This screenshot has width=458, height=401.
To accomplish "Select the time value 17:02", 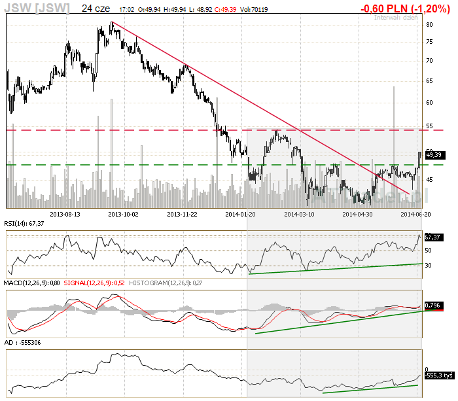I will point(127,10).
